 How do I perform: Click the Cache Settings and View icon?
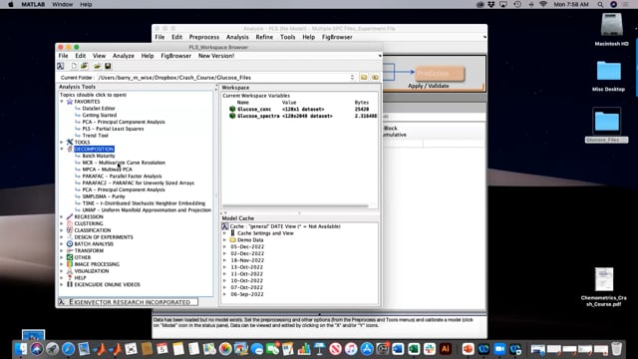point(232,233)
